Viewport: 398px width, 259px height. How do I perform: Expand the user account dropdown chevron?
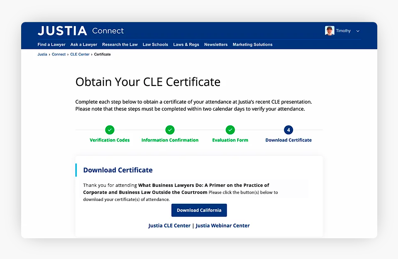point(358,31)
